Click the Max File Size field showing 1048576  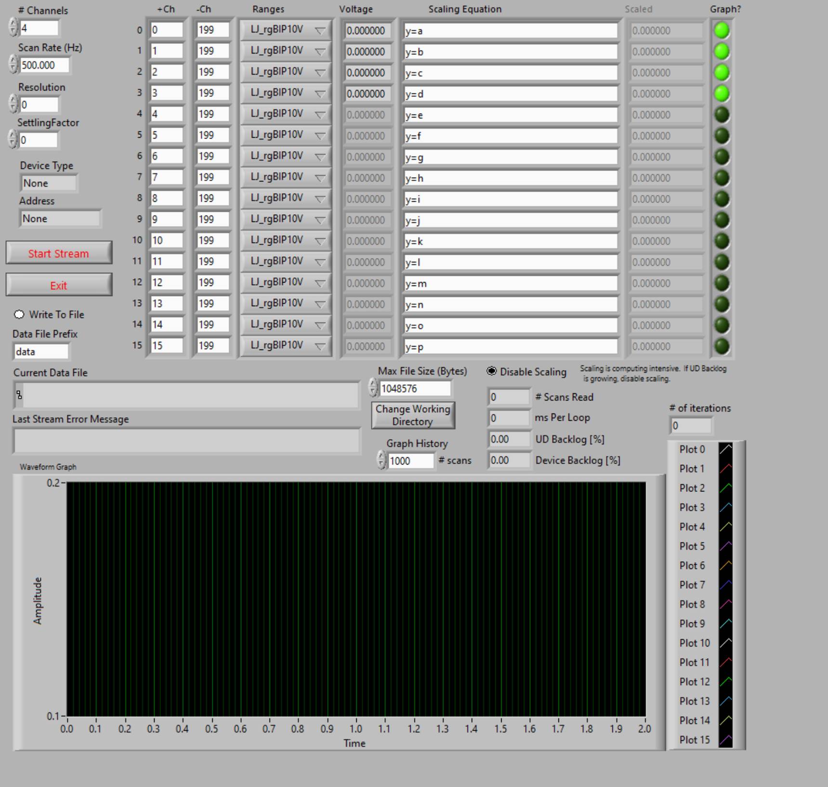[x=415, y=388]
